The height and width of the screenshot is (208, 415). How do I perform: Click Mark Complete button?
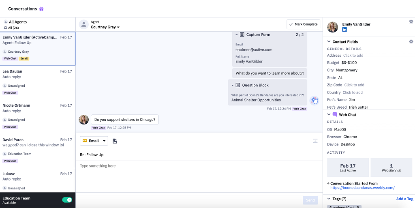pyautogui.click(x=303, y=24)
